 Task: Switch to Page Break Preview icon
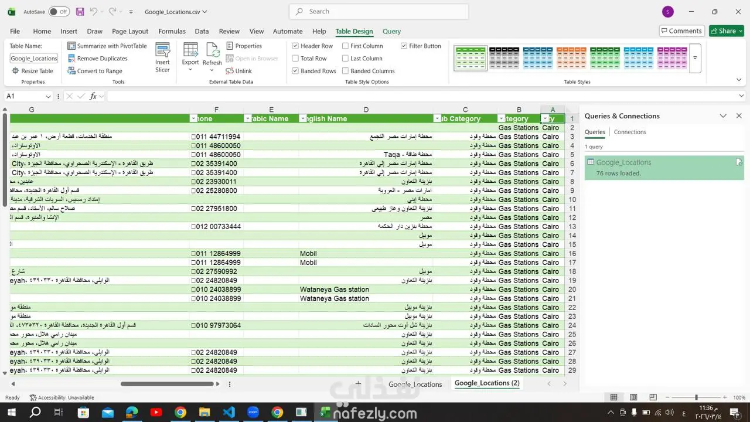click(x=653, y=397)
